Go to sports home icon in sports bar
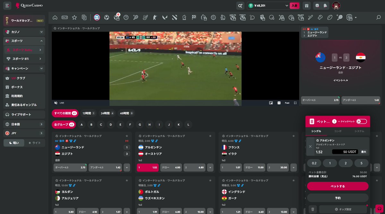The height and width of the screenshot is (214, 385). click(x=55, y=17)
